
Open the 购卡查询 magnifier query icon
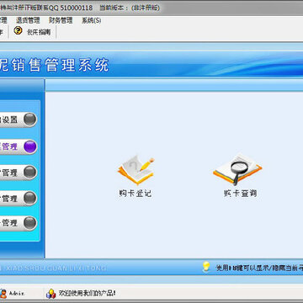pos(237,169)
